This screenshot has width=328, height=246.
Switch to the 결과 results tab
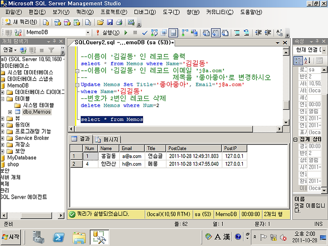pos(81,139)
